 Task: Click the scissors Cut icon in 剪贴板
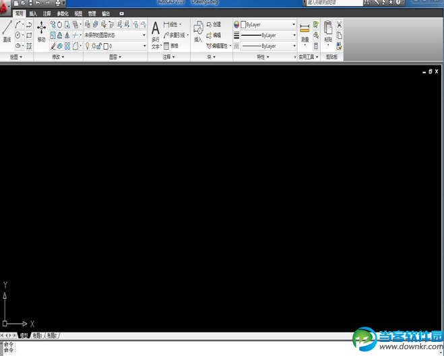pyautogui.click(x=339, y=25)
